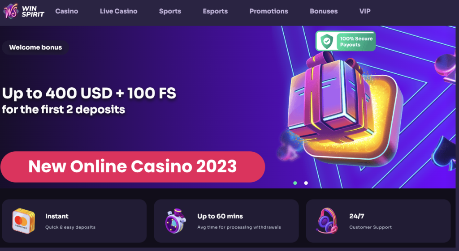
Task: Open the Bonuses menu item
Action: pyautogui.click(x=324, y=11)
